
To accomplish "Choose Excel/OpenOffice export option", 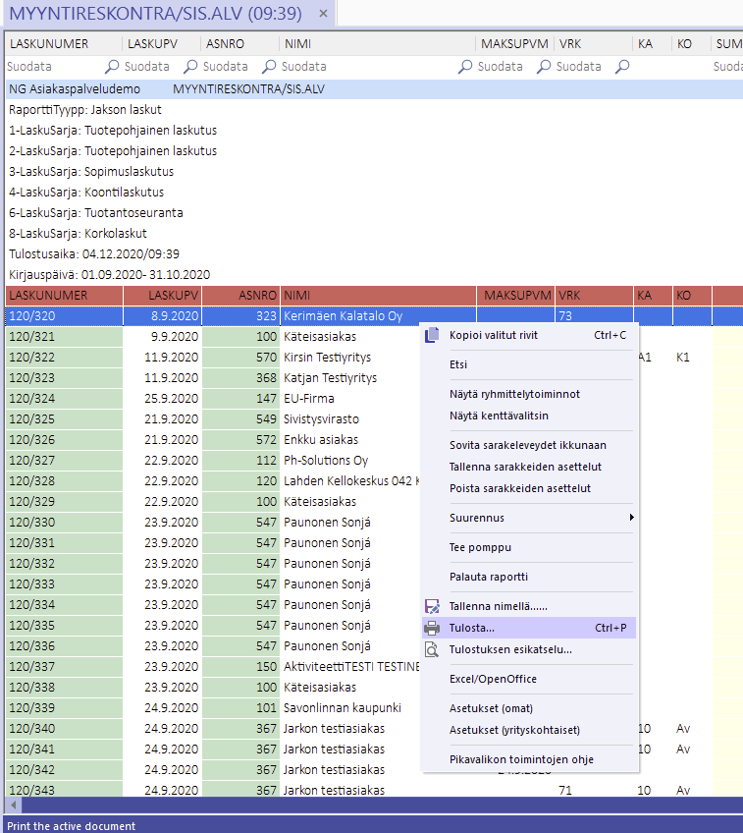I will coord(493,679).
